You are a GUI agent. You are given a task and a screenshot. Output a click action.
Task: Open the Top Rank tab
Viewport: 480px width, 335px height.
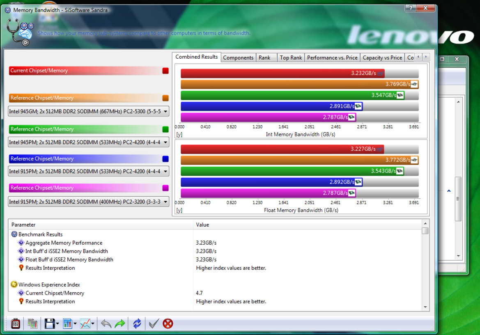coord(291,57)
